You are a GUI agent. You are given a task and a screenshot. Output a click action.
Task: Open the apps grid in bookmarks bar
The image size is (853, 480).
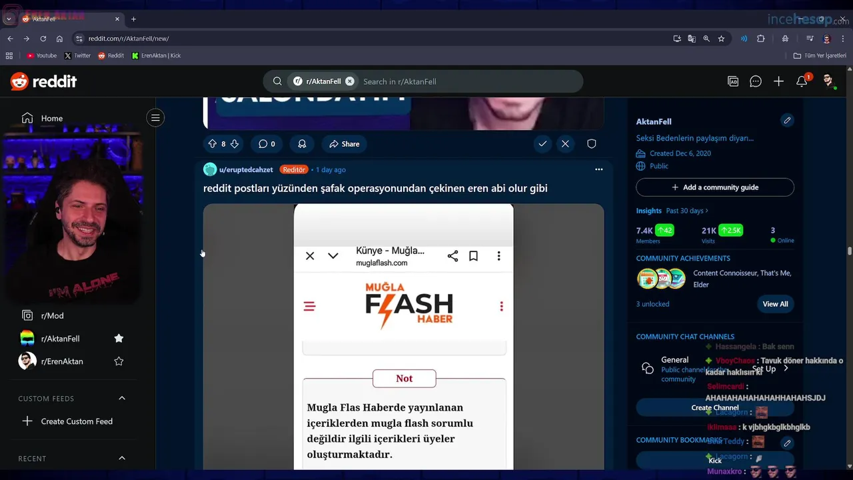coord(9,55)
